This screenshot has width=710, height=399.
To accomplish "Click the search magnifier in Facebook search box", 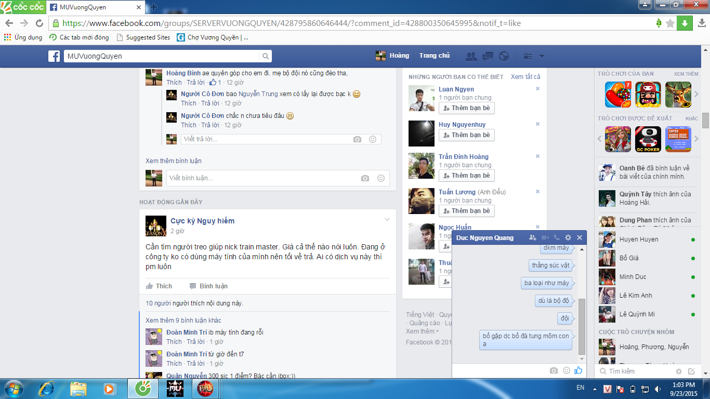I will (265, 56).
